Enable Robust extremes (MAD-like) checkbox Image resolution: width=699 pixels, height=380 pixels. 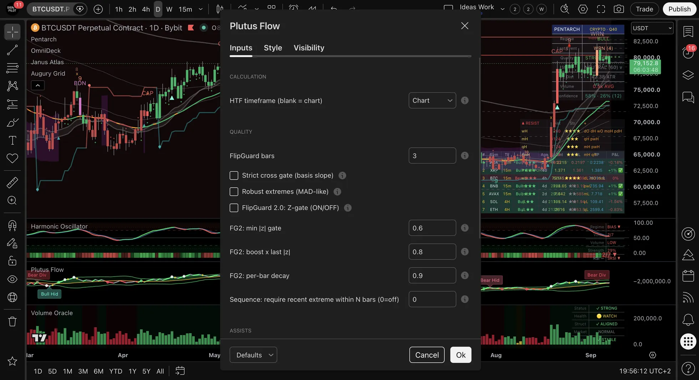click(x=234, y=192)
